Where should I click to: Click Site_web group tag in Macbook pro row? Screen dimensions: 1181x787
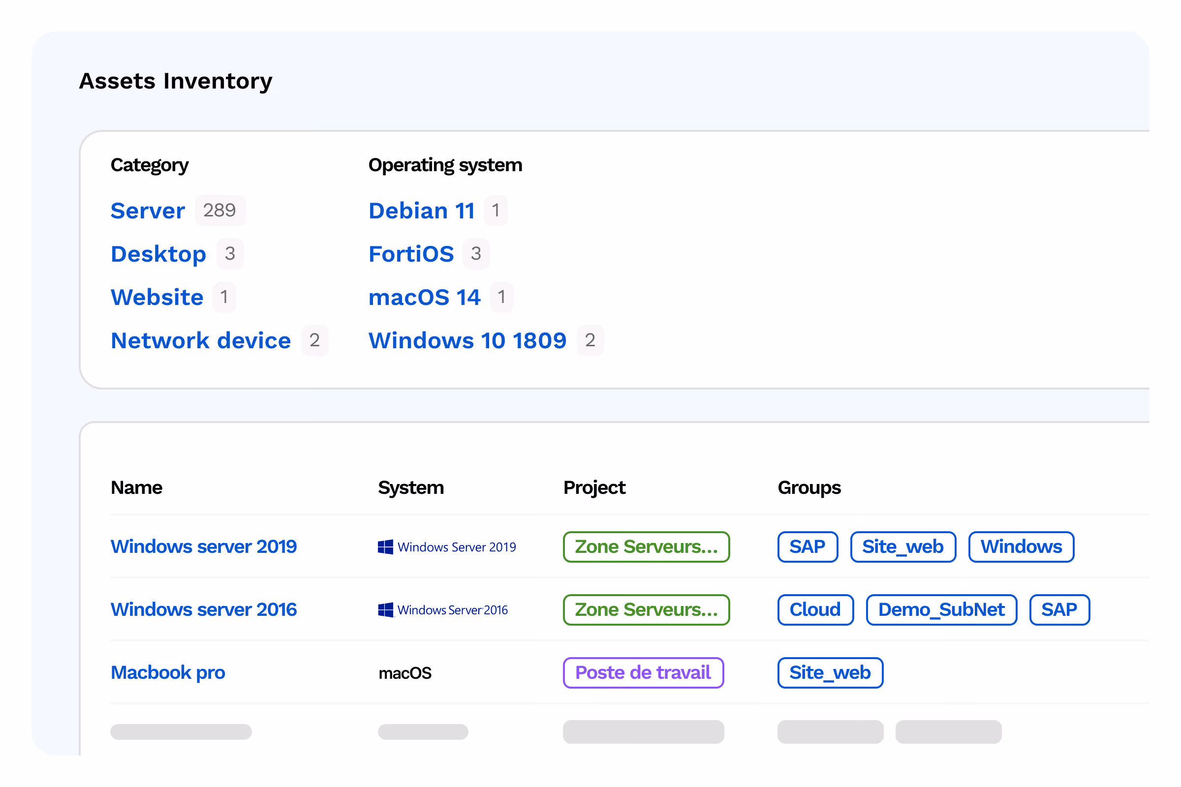830,673
